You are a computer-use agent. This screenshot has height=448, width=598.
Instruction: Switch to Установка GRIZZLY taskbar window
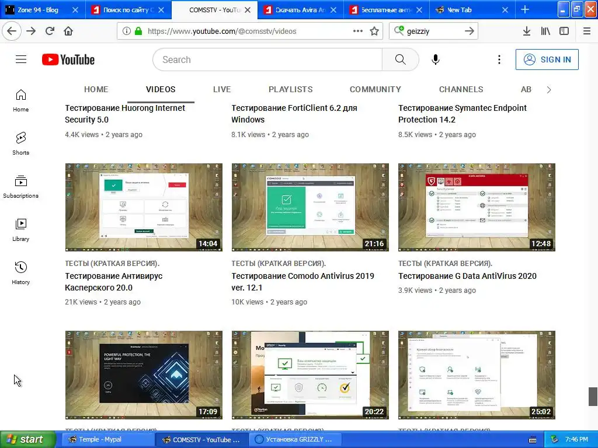[x=295, y=439]
